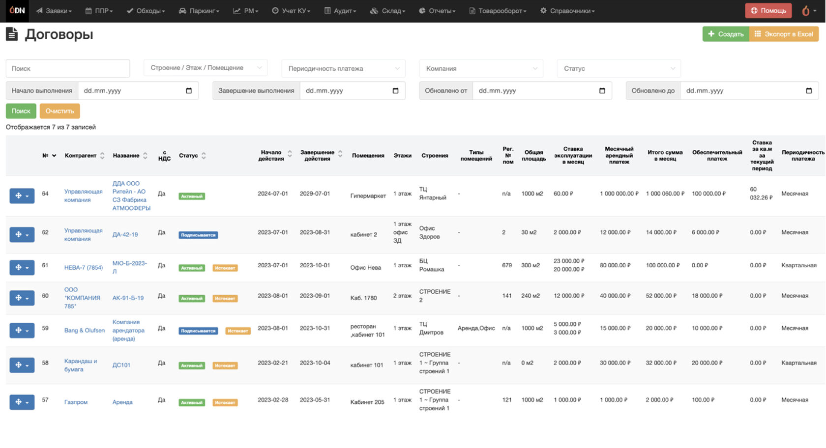The image size is (826, 448).
Task: Open contract link АК-91-Б-19
Action: coord(128,298)
